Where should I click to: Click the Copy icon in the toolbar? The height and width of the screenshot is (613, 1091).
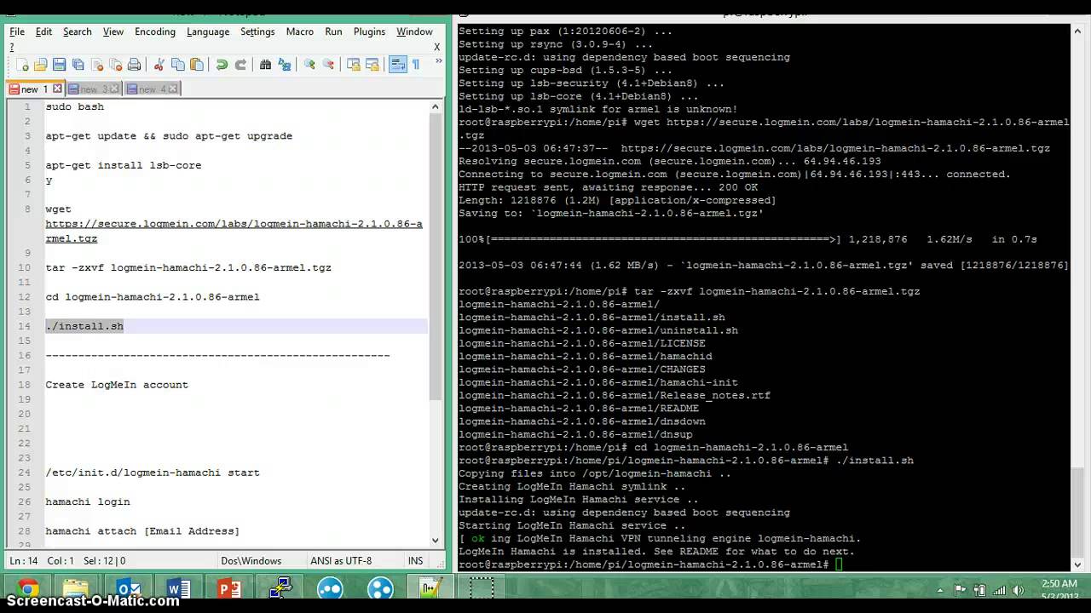tap(178, 65)
